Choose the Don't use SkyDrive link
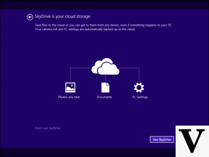Image resolution: width=209 pixels, height=157 pixels. [48, 128]
